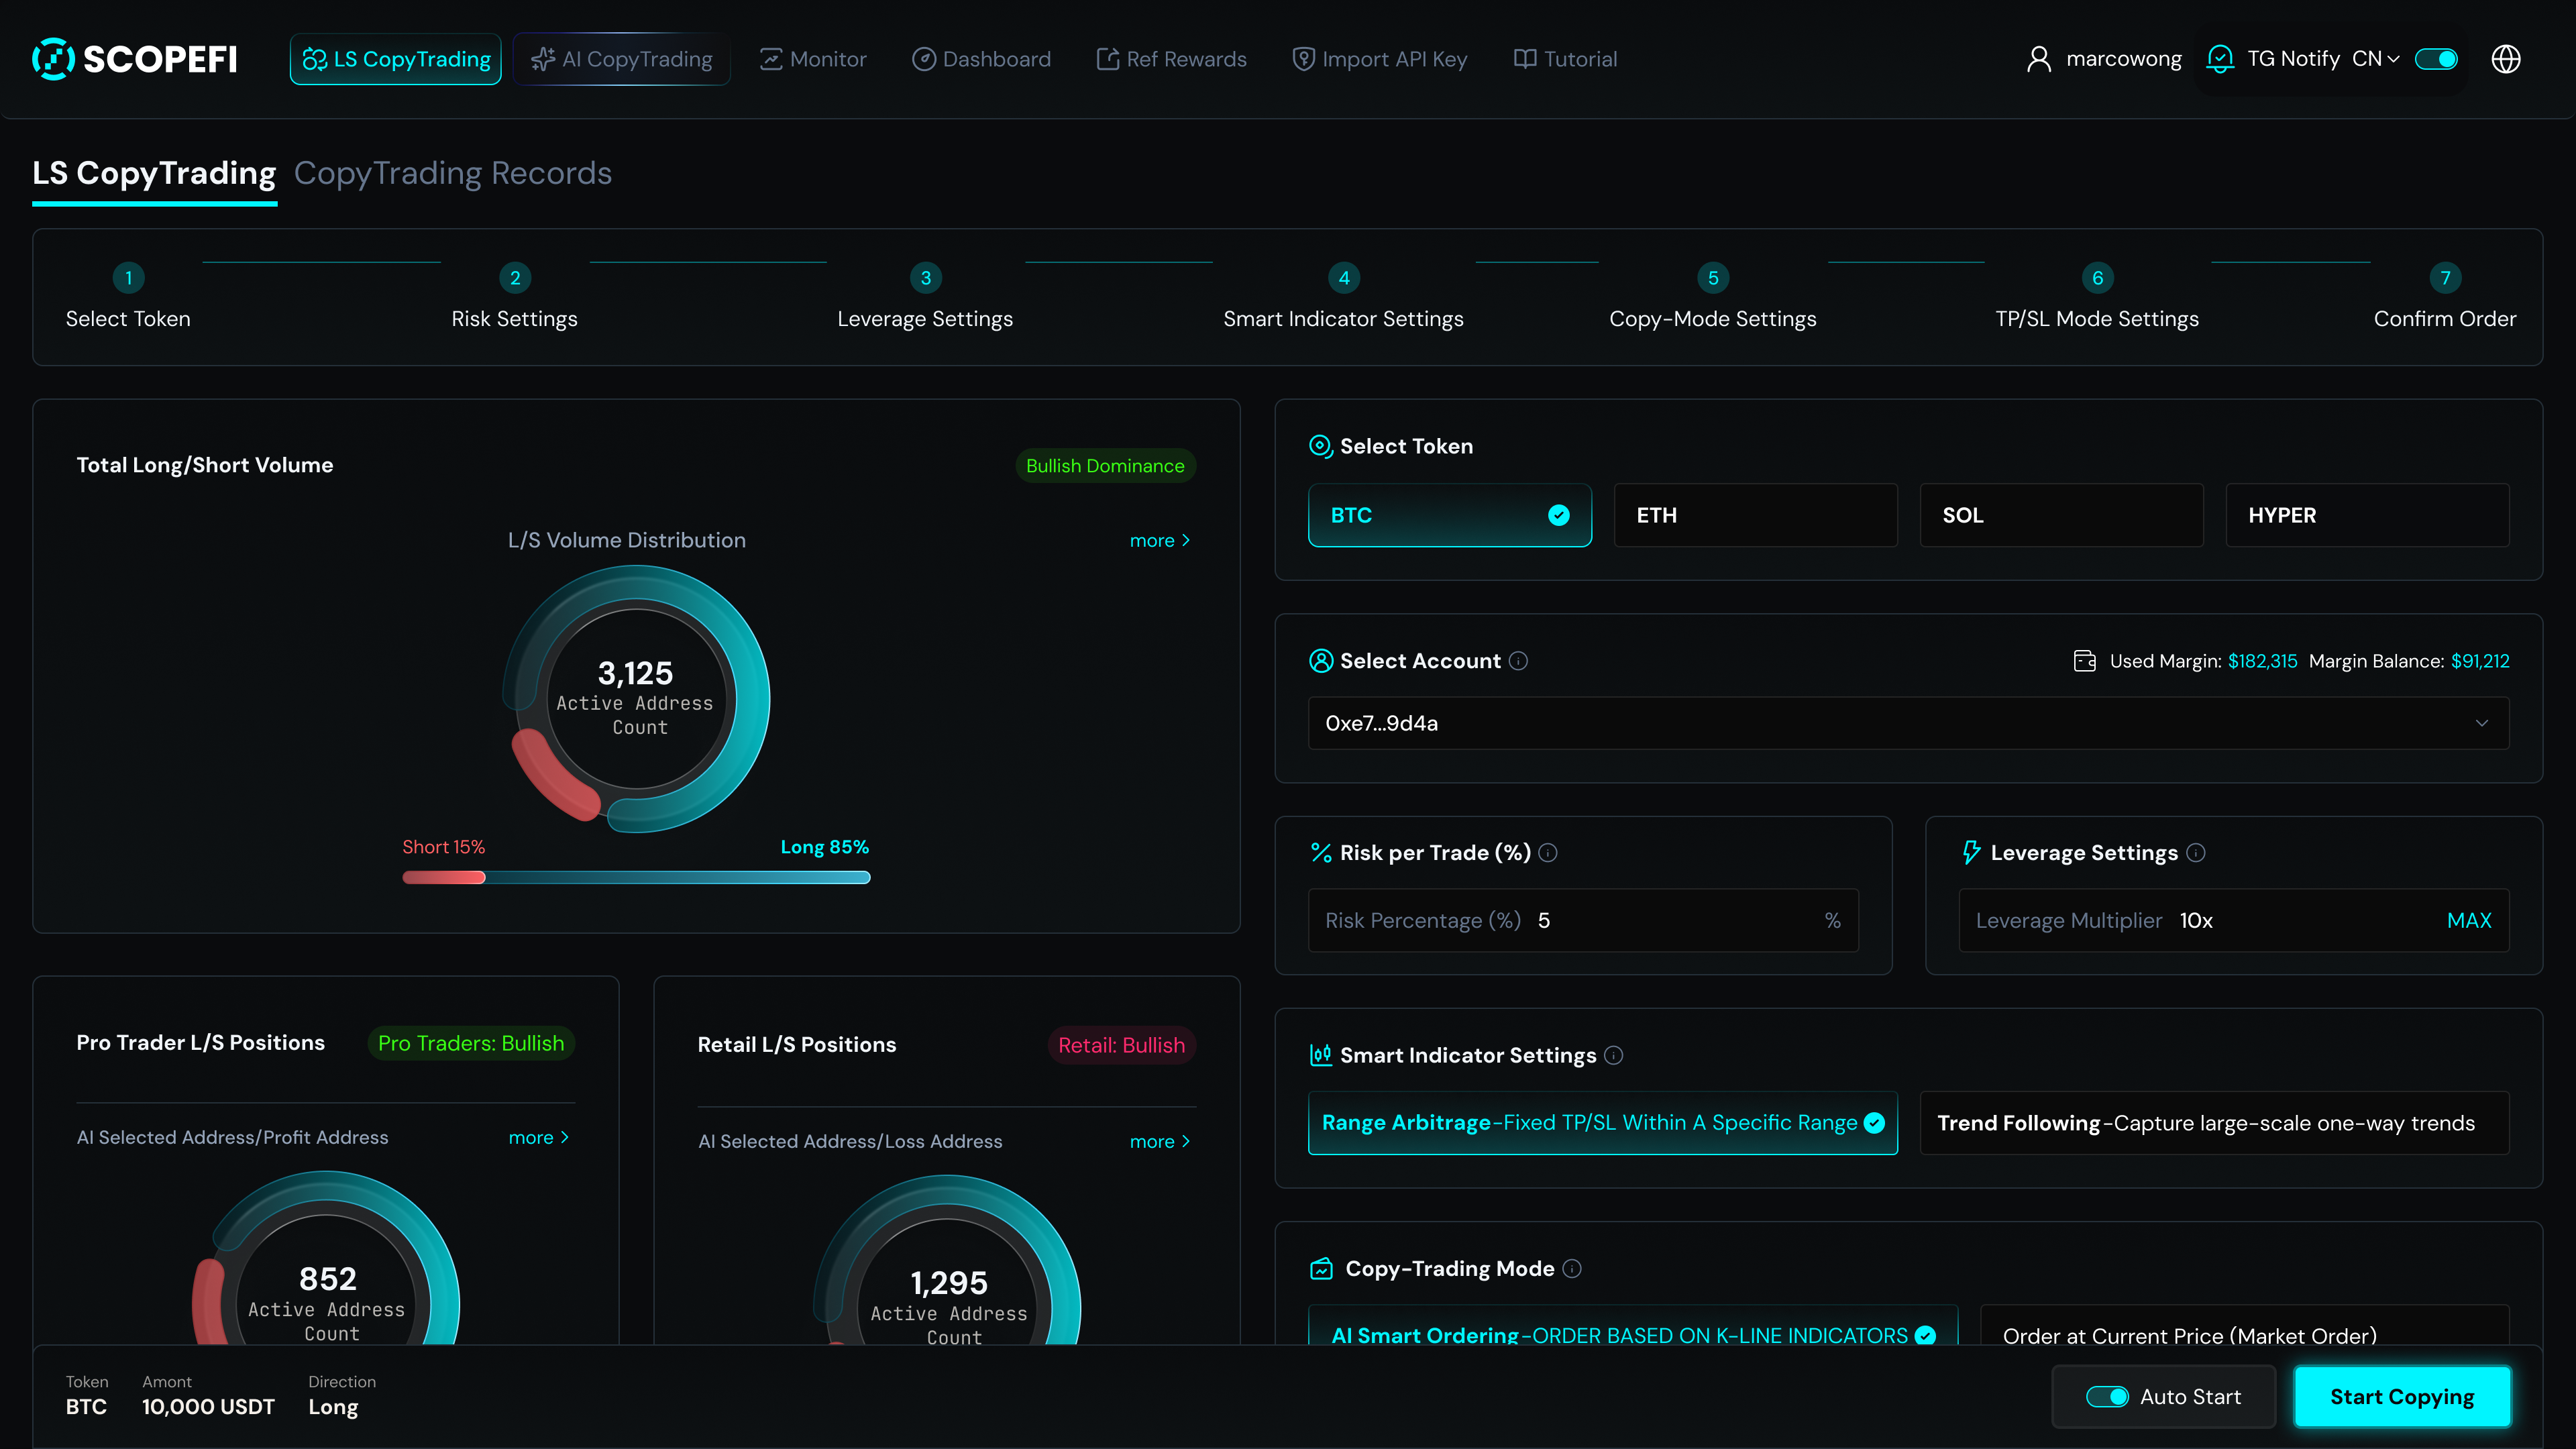Click more beside AI Selected Address/Loss Address
The width and height of the screenshot is (2576, 1449).
click(x=1160, y=1141)
